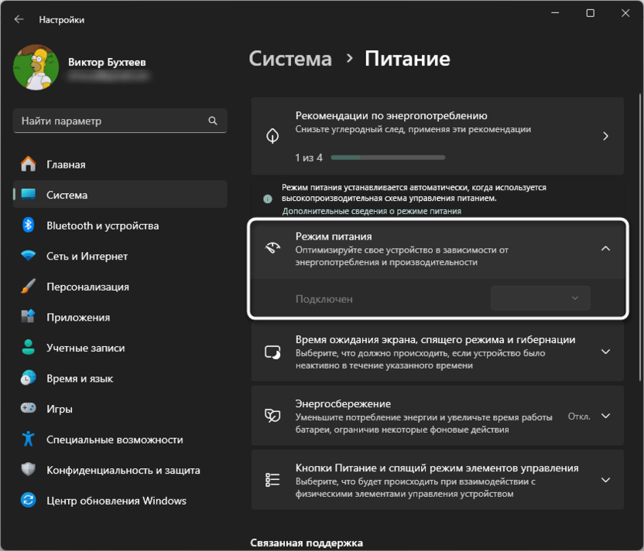The height and width of the screenshot is (551, 644).
Task: Open Главная in the sidebar
Action: [x=66, y=165]
